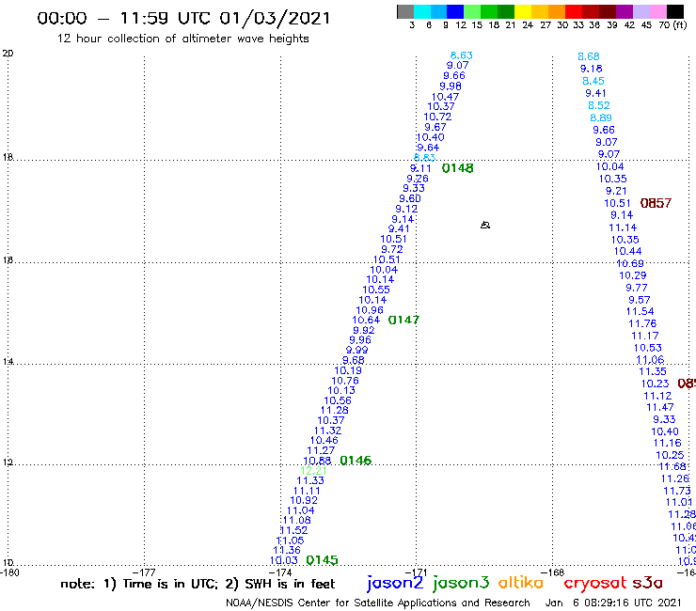696x611 pixels.
Task: Click the 'altika' satellite legend label
Action: coord(521,583)
